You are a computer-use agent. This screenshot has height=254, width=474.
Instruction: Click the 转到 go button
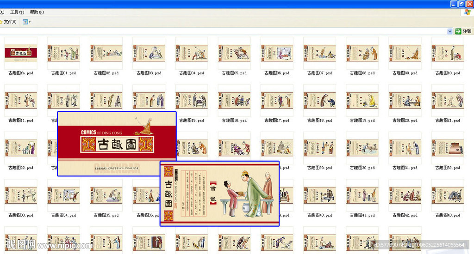[463, 31]
